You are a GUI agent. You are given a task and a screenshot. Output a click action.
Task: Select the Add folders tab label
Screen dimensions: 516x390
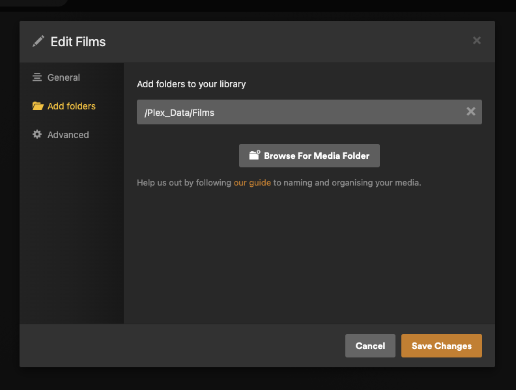click(x=72, y=106)
